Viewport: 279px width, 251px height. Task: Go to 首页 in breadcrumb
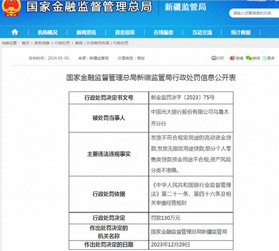25,43
